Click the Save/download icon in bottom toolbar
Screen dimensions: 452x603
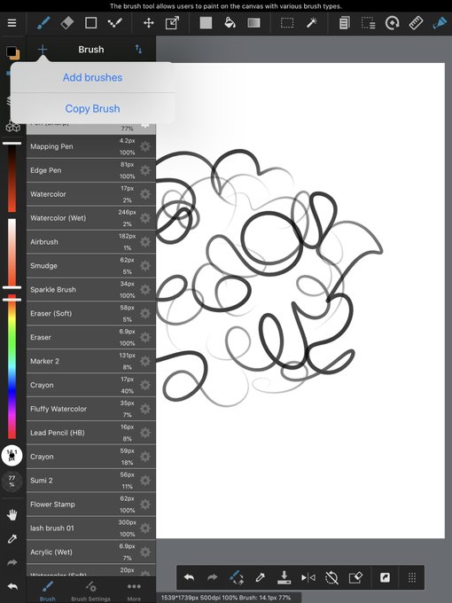[x=284, y=577]
